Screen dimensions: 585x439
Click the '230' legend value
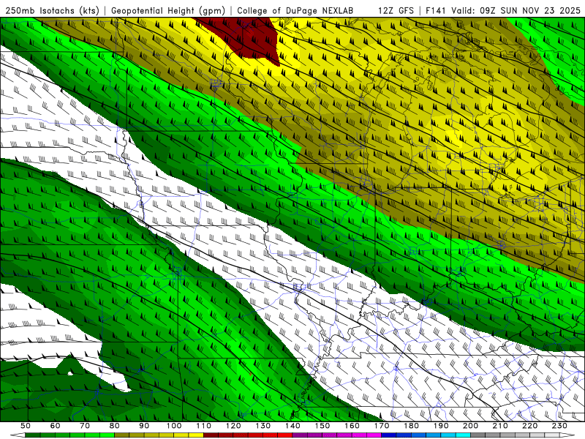(559, 426)
